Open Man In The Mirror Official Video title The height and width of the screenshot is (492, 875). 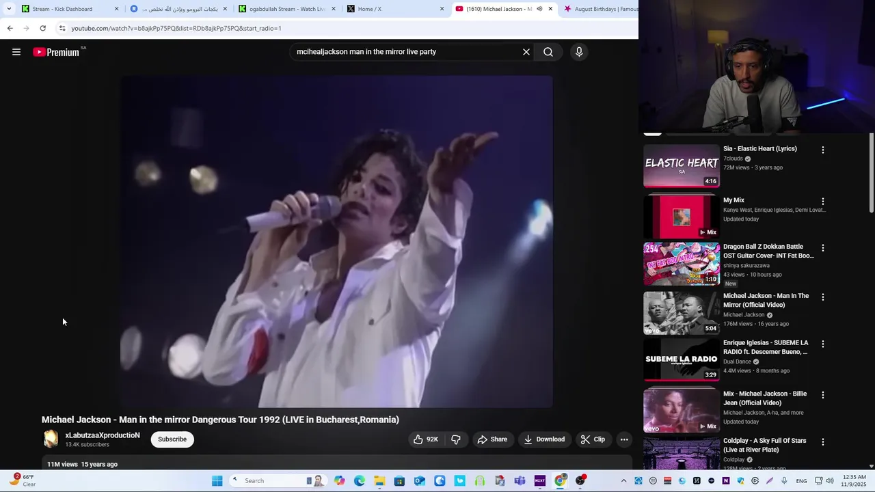[766, 300]
